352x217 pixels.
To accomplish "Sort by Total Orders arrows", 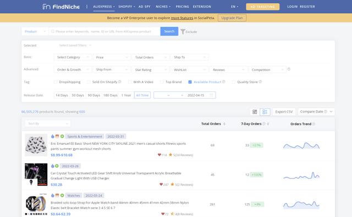I will point(224,124).
